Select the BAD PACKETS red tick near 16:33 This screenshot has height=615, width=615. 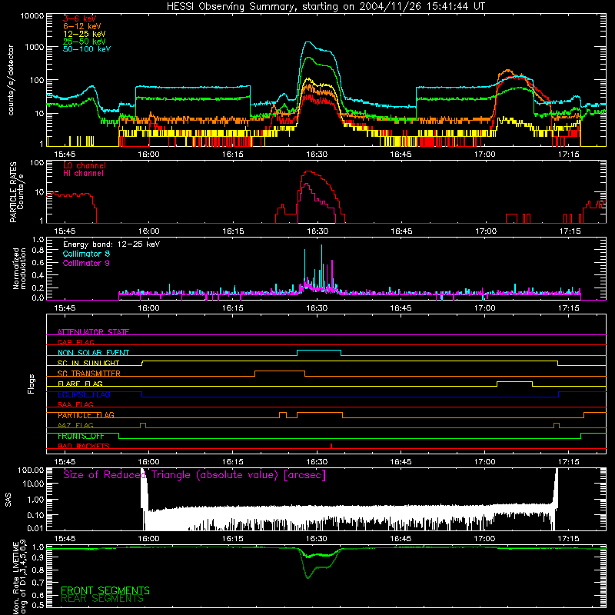[x=331, y=446]
